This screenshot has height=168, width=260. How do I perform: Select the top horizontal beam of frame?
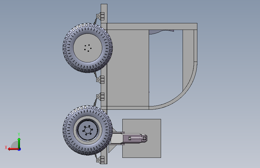click(152, 27)
